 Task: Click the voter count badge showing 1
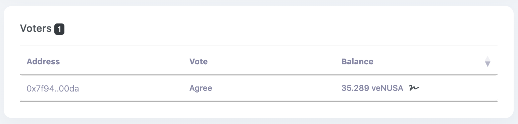pos(59,29)
